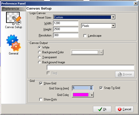Increase grid size with up arrow
Image resolution: width=139 pixels, height=115 pixels.
point(91,87)
